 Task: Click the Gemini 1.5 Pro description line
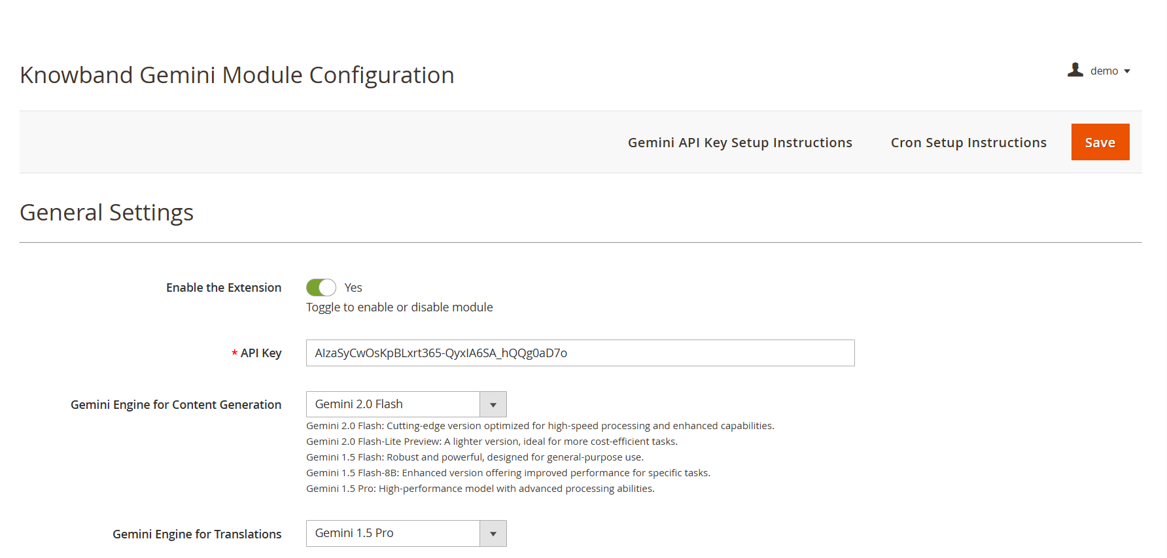tap(480, 489)
